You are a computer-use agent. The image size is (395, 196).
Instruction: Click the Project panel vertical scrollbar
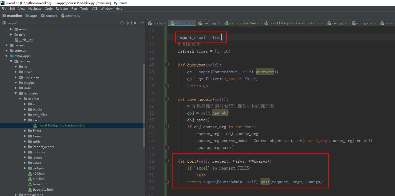(144, 106)
